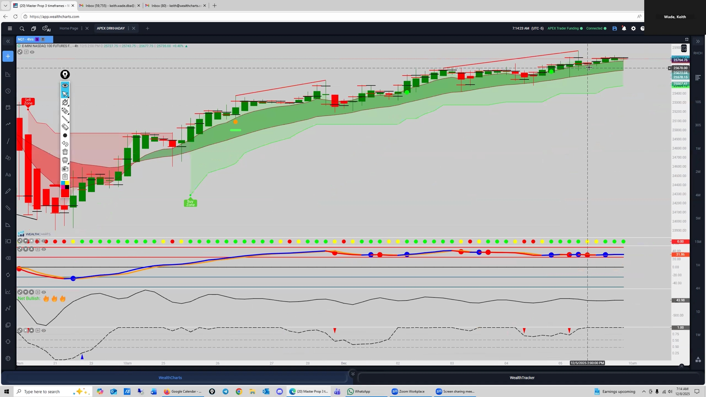The width and height of the screenshot is (706, 397).
Task: Take a screenshot with camera icon
Action: click(x=65, y=169)
